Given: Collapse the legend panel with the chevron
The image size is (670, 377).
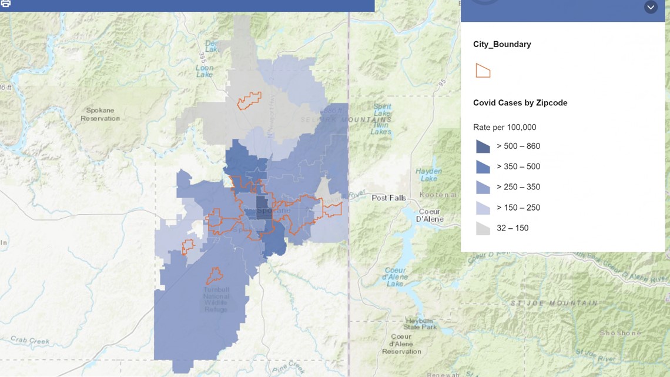Looking at the screenshot, I should [x=650, y=7].
